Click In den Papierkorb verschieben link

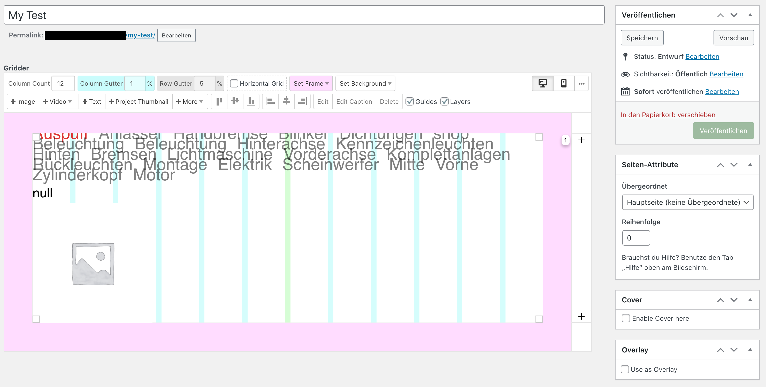point(668,115)
